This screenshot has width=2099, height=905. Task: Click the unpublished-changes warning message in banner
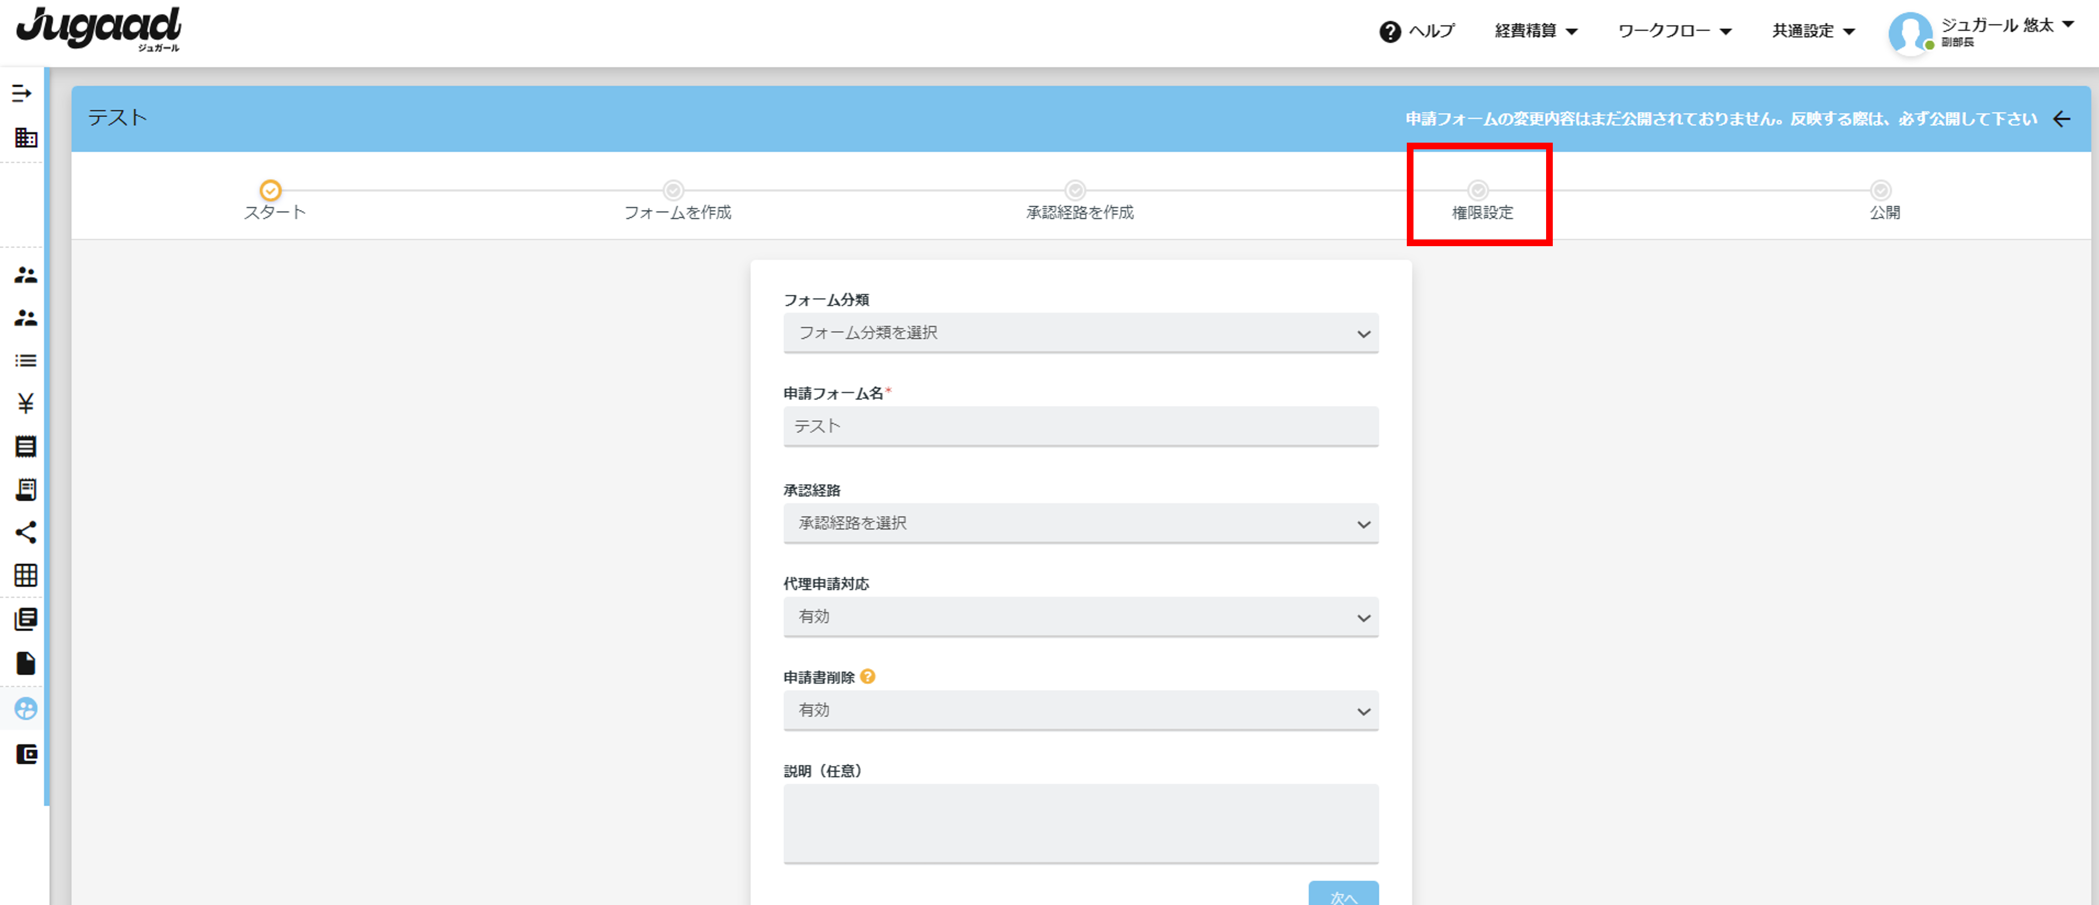pyautogui.click(x=1721, y=119)
